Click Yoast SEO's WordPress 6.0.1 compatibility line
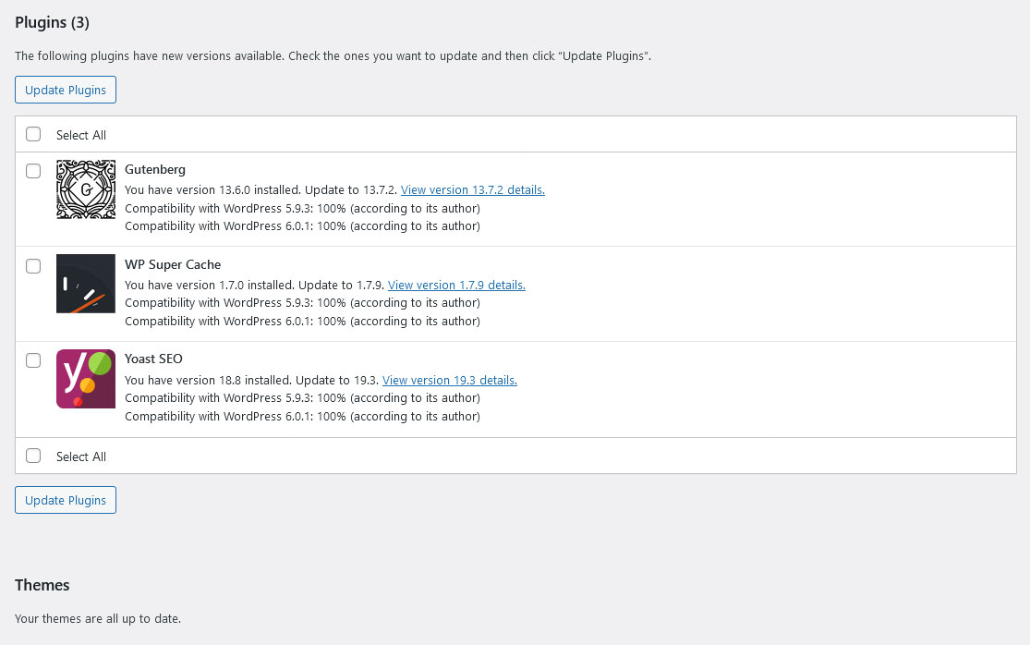Viewport: 1030px width, 645px height. coord(302,417)
